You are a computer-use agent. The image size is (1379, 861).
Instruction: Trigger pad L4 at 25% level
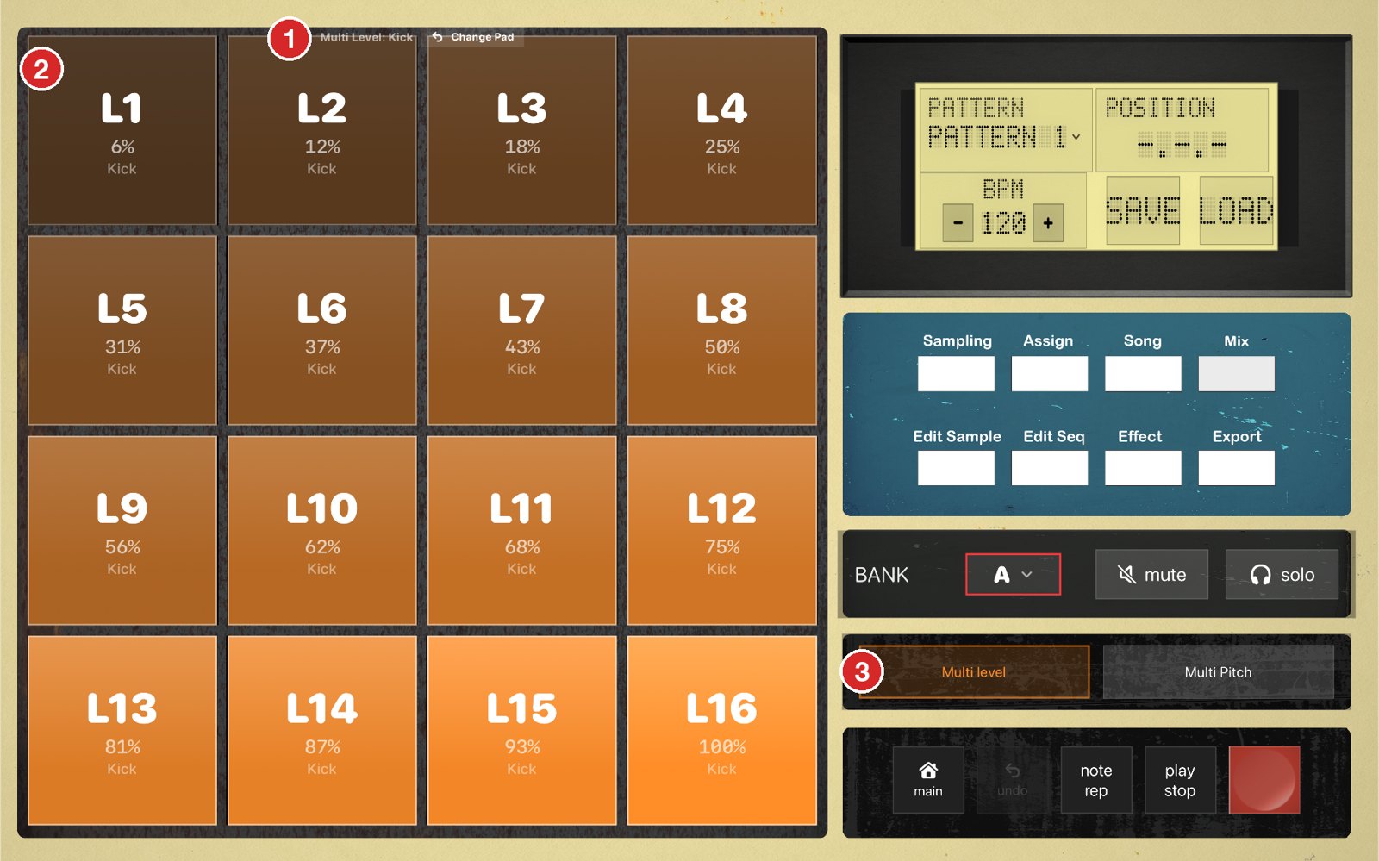coord(721,130)
